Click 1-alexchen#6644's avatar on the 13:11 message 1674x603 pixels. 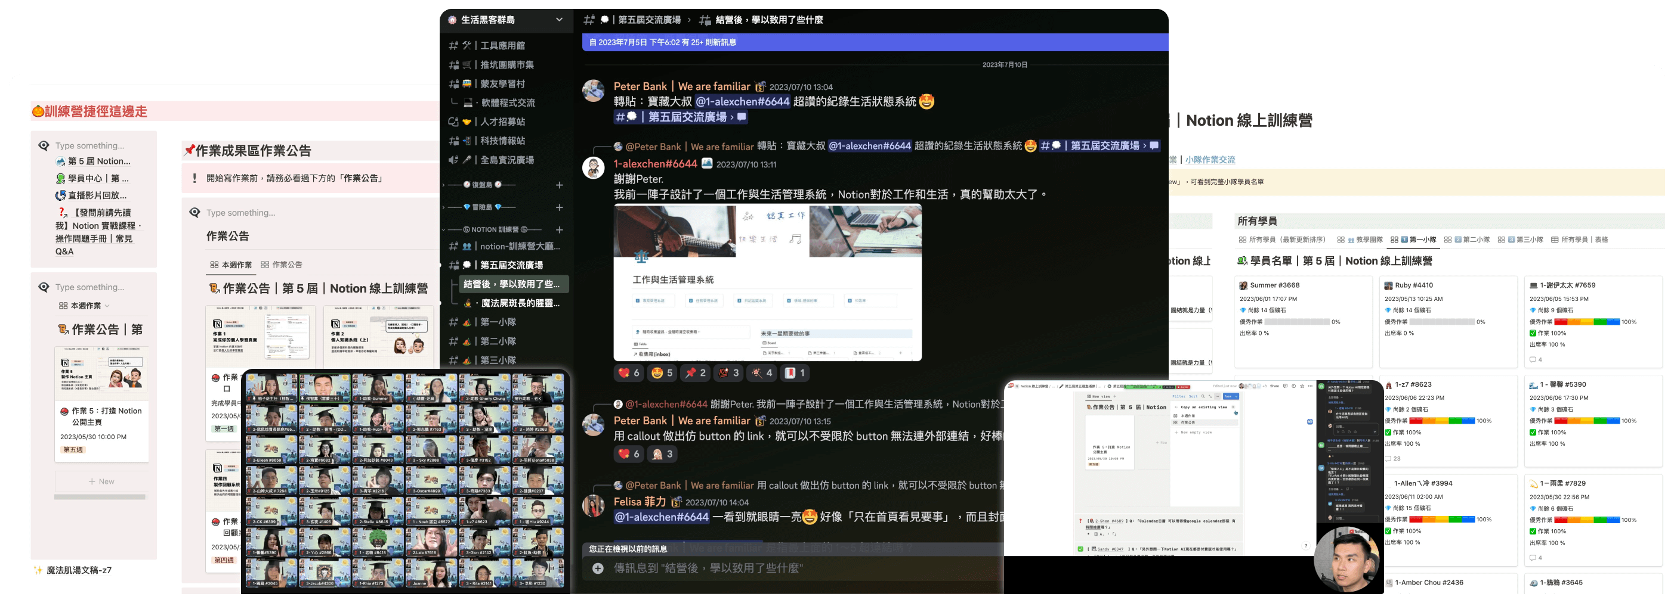592,168
